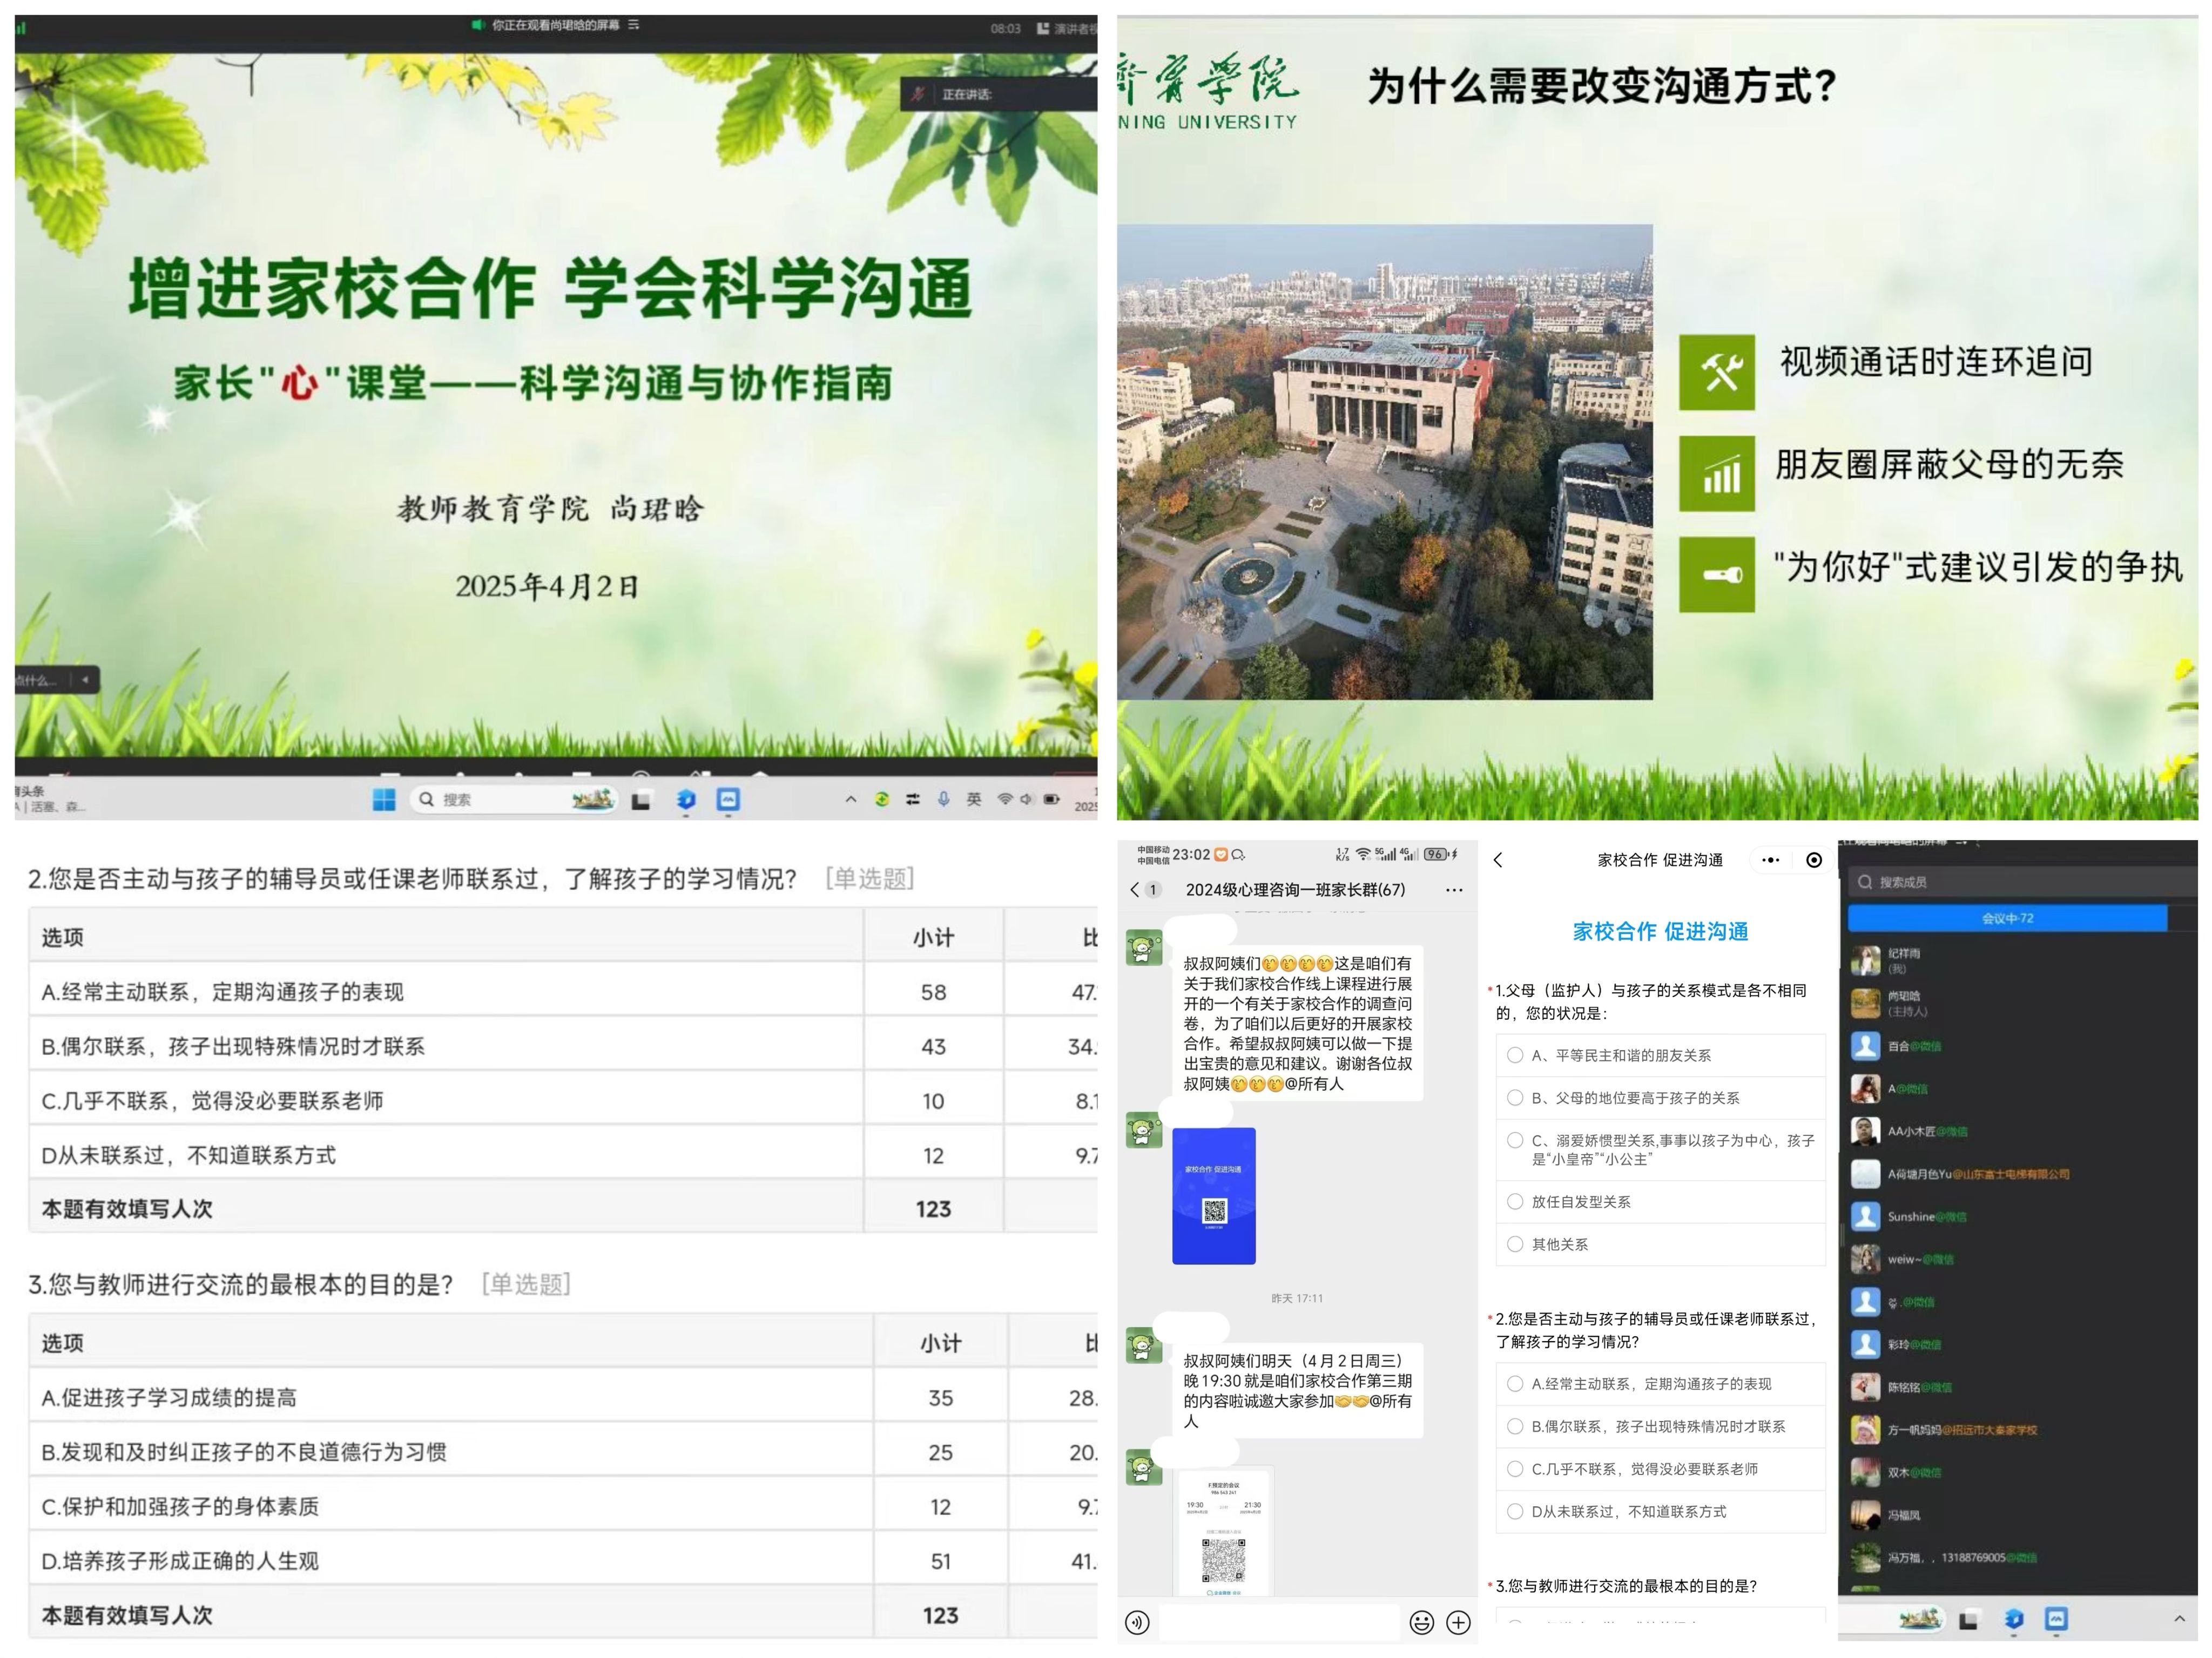Tap the mini-program close target icon
2212x1658 pixels.
click(x=1814, y=860)
